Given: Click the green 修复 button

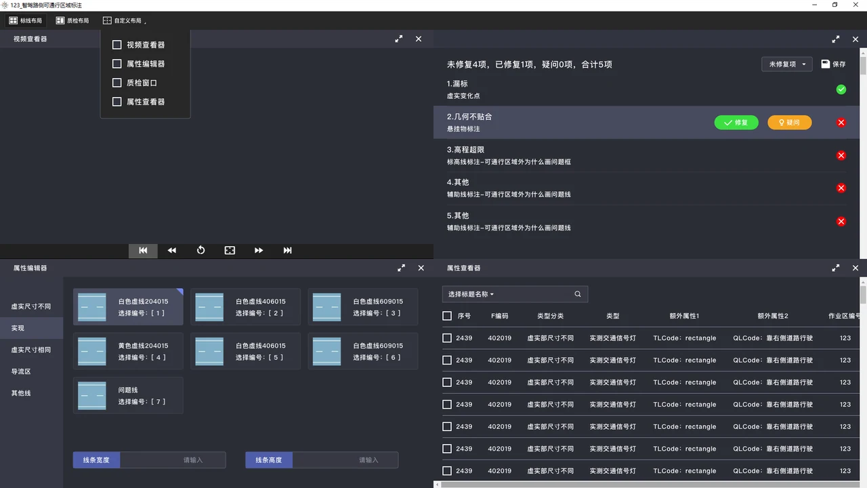Looking at the screenshot, I should coord(736,123).
